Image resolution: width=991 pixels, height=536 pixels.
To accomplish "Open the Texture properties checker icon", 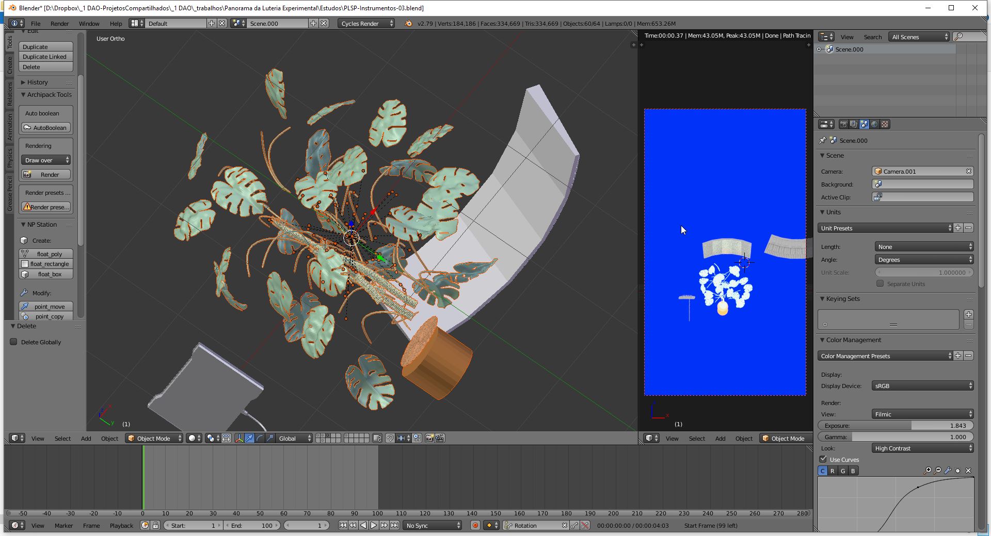I will point(885,124).
